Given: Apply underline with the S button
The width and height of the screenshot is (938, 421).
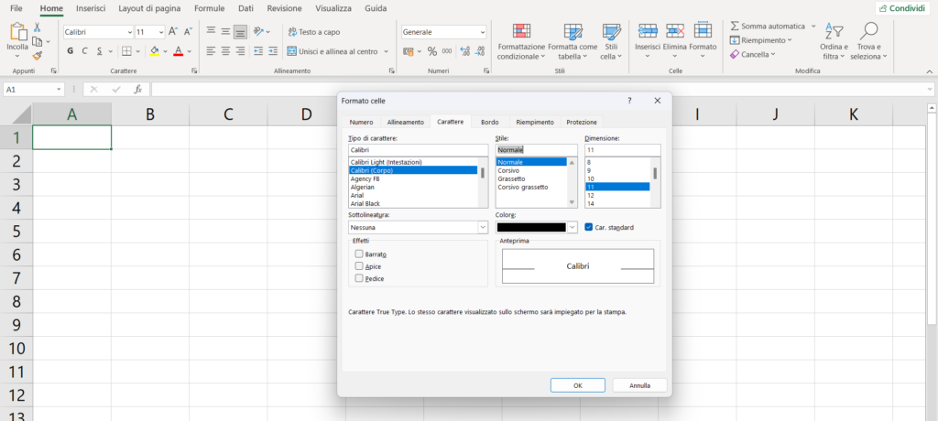Looking at the screenshot, I should point(100,51).
